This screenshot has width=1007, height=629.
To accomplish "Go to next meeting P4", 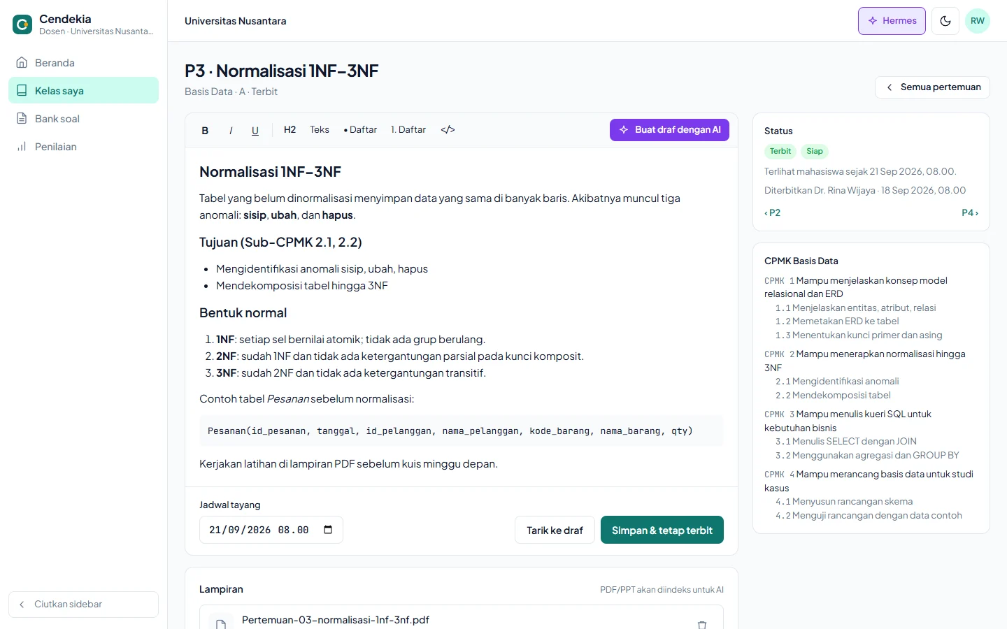I will (x=970, y=212).
